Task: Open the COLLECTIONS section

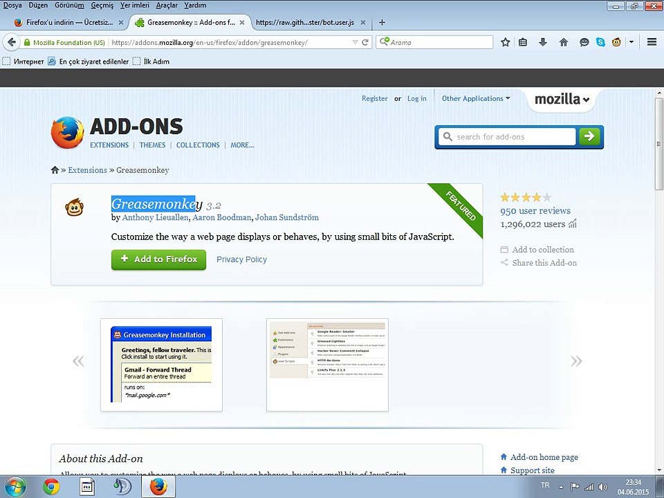Action: click(198, 145)
